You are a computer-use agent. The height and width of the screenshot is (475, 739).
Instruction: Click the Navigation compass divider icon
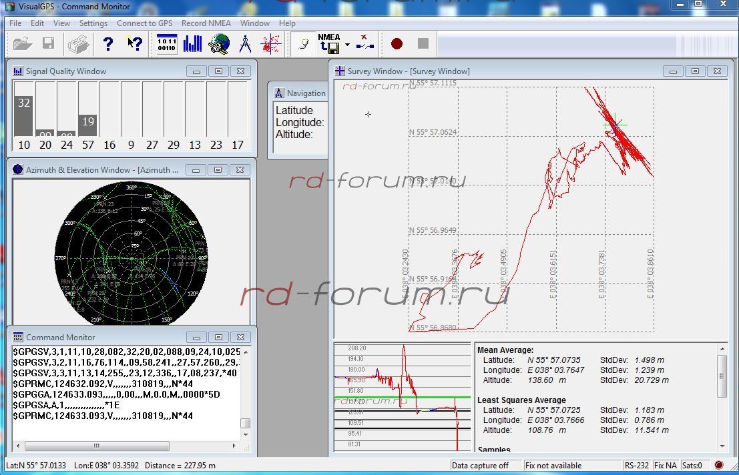pyautogui.click(x=244, y=44)
